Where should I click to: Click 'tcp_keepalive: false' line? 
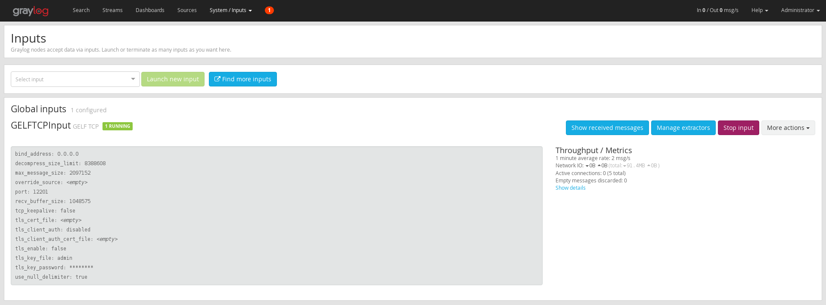45,211
